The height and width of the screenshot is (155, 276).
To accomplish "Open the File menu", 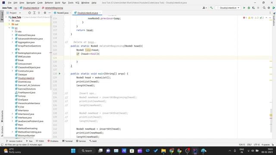I will pos(9,3).
